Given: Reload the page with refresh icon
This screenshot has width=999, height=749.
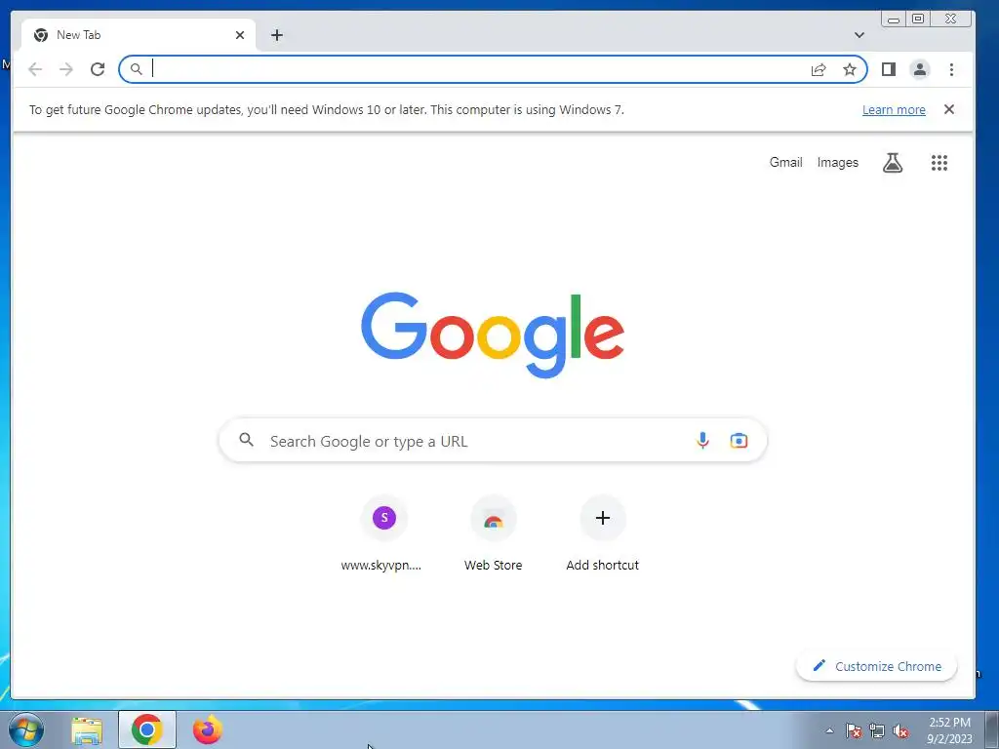Looking at the screenshot, I should (x=98, y=69).
